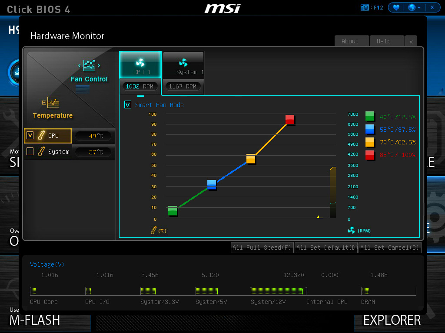Screen dimensions: 445x333
Task: Disable the Smart Fan Mode checkbox
Action: coord(128,104)
